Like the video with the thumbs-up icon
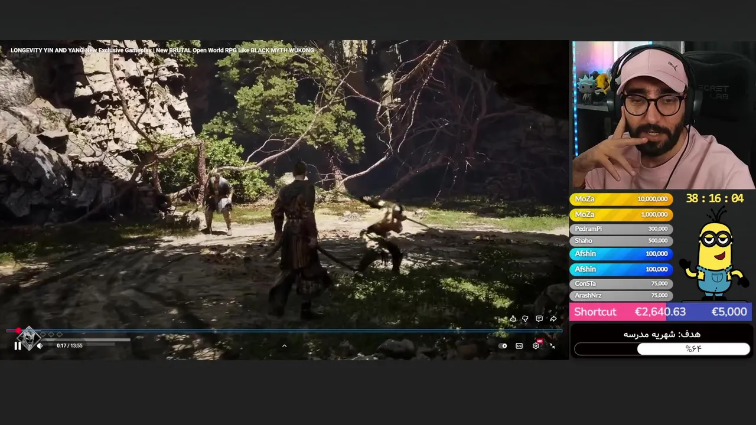This screenshot has height=425, width=756. [513, 319]
